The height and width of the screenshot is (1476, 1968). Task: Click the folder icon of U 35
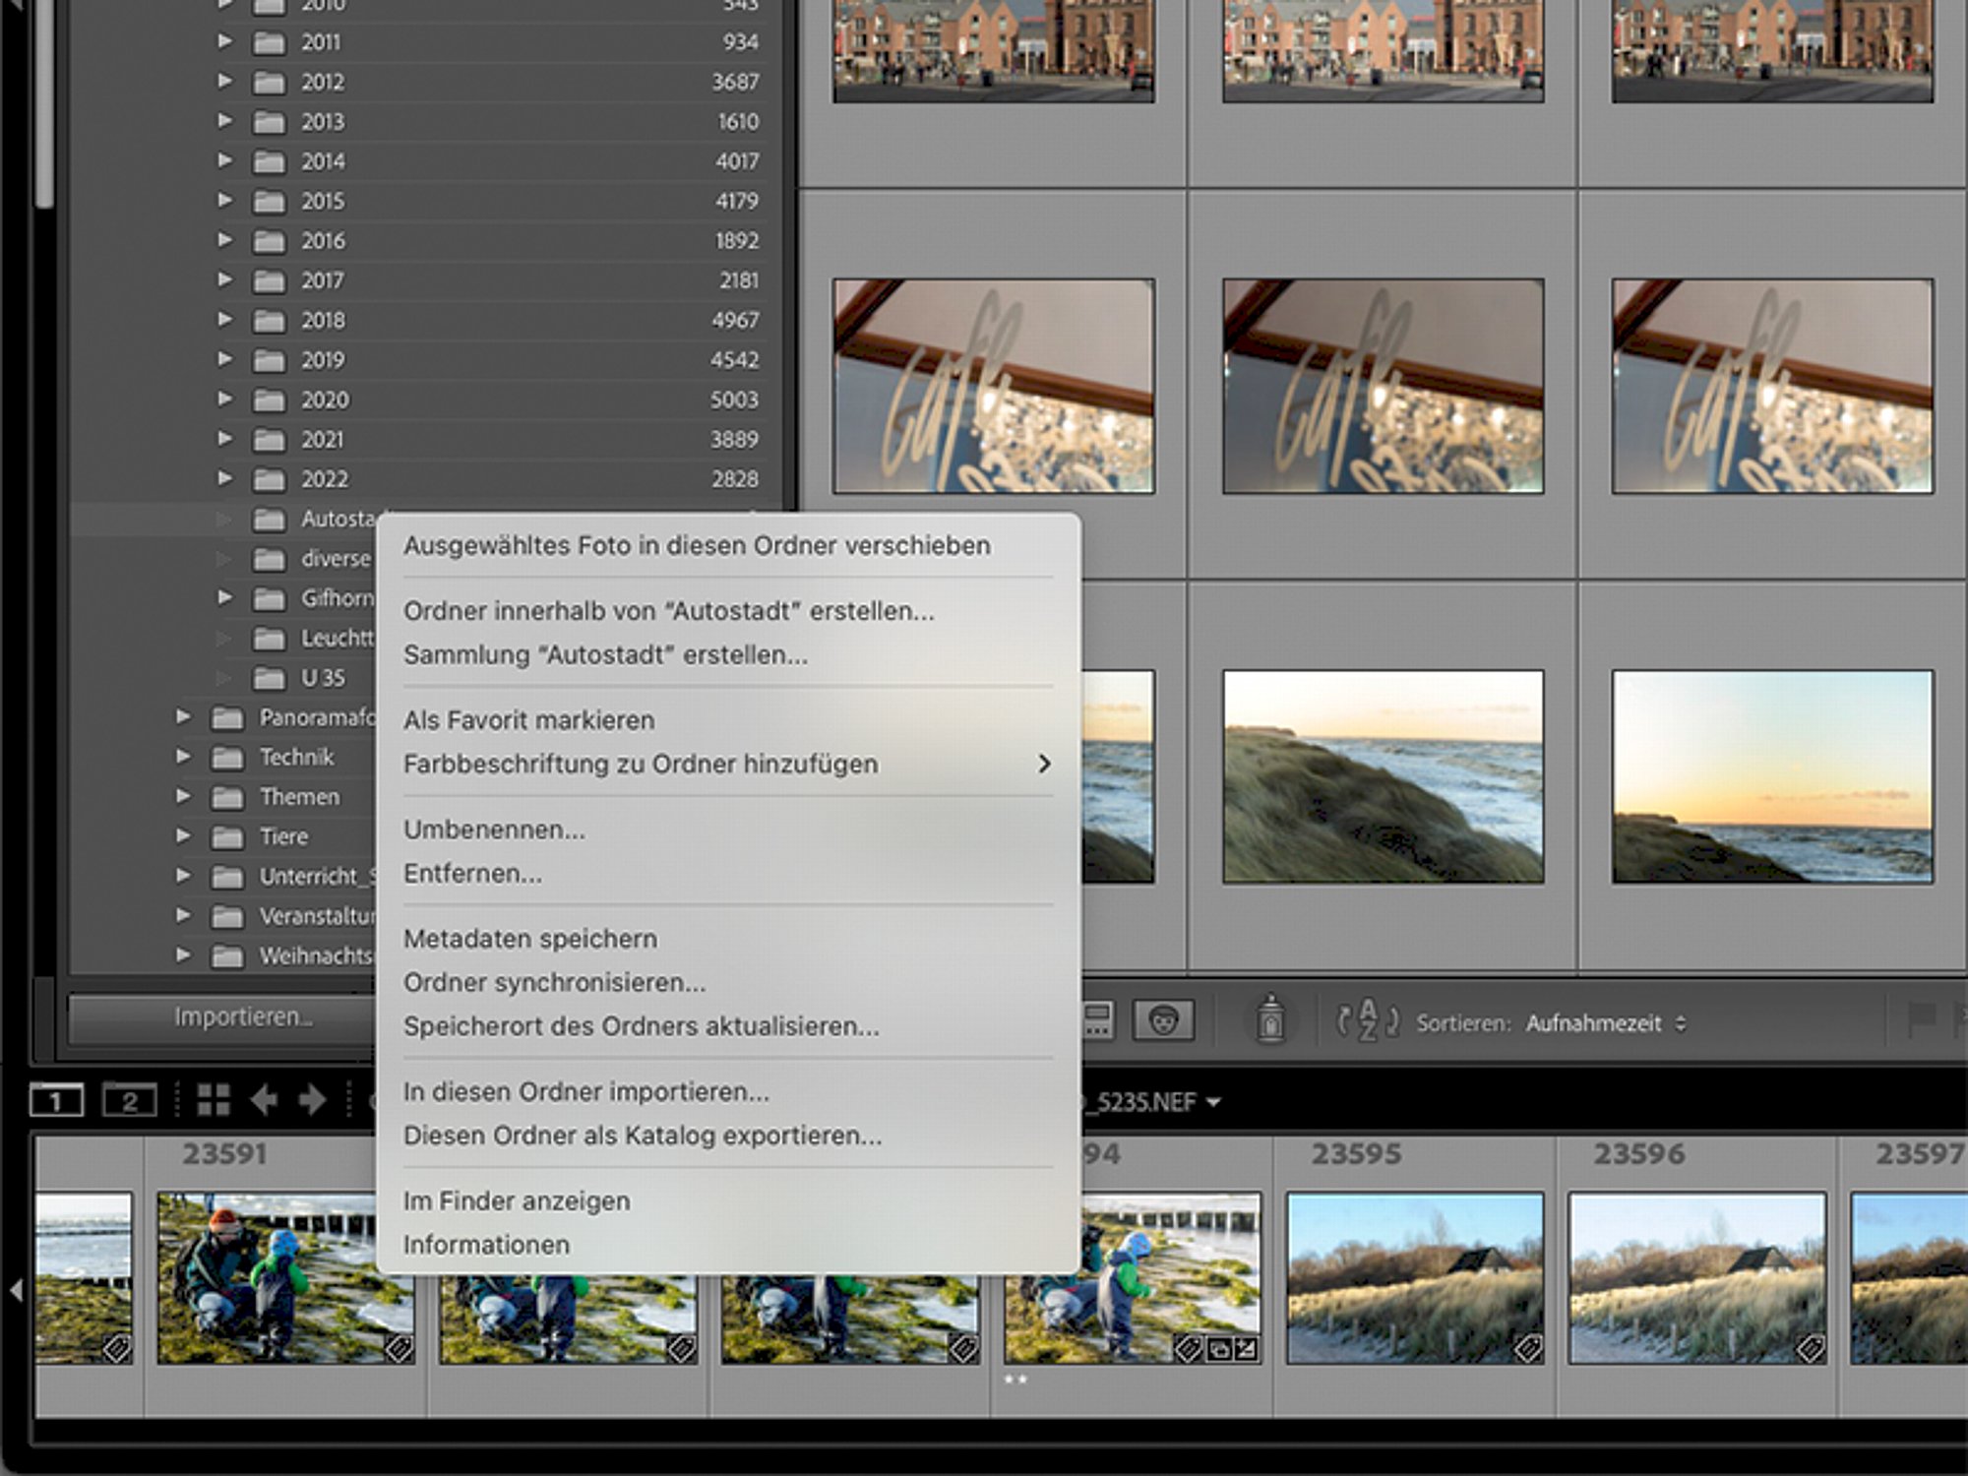tap(269, 678)
